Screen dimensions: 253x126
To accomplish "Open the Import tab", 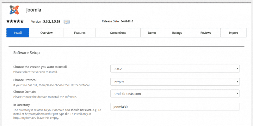I will (x=233, y=33).
